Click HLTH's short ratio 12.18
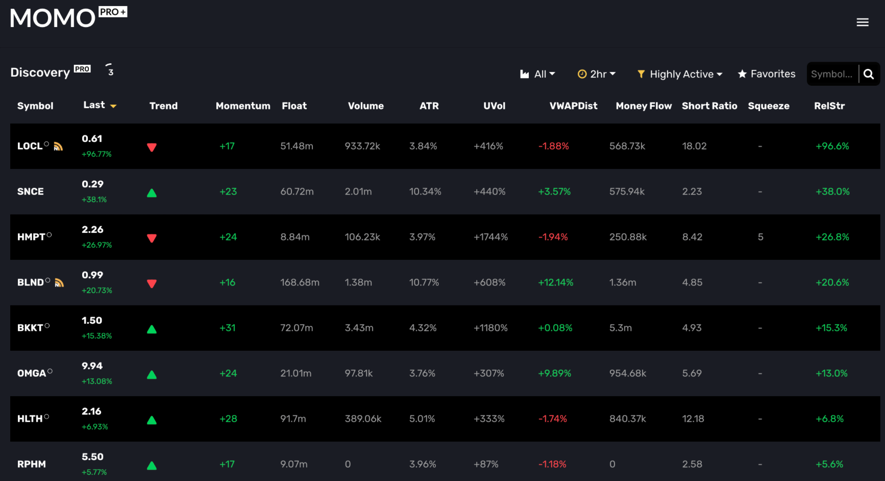Image resolution: width=885 pixels, height=481 pixels. pos(693,419)
